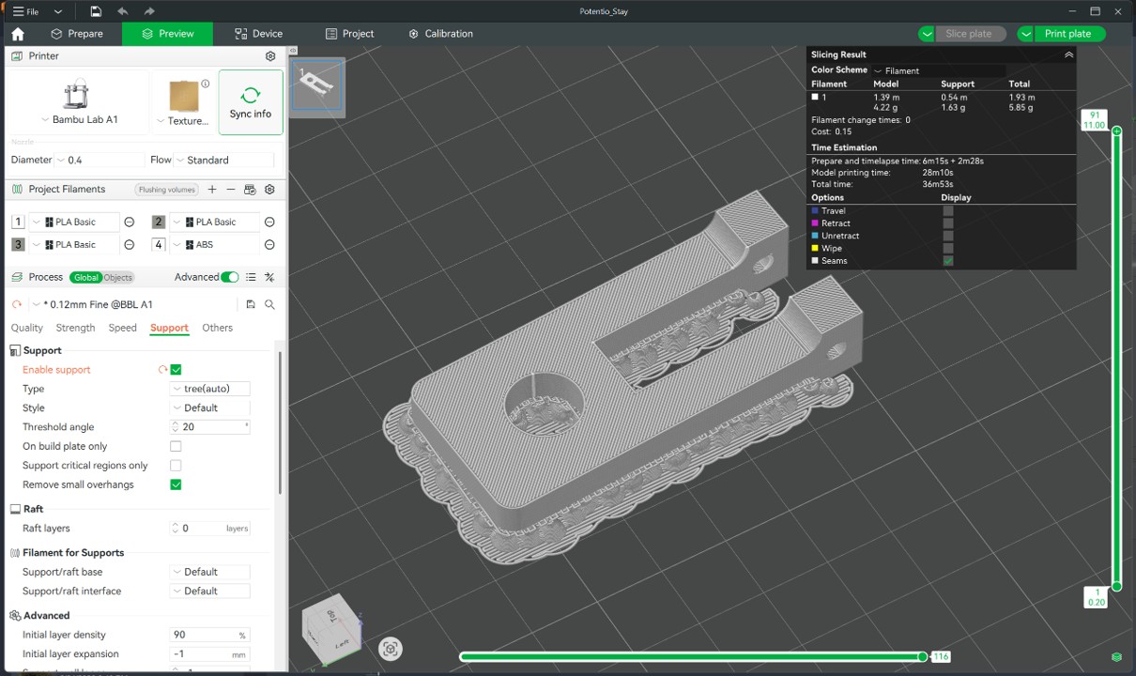This screenshot has height=676, width=1136.
Task: Expand the Flow Standard dropdown
Action: [x=223, y=161]
